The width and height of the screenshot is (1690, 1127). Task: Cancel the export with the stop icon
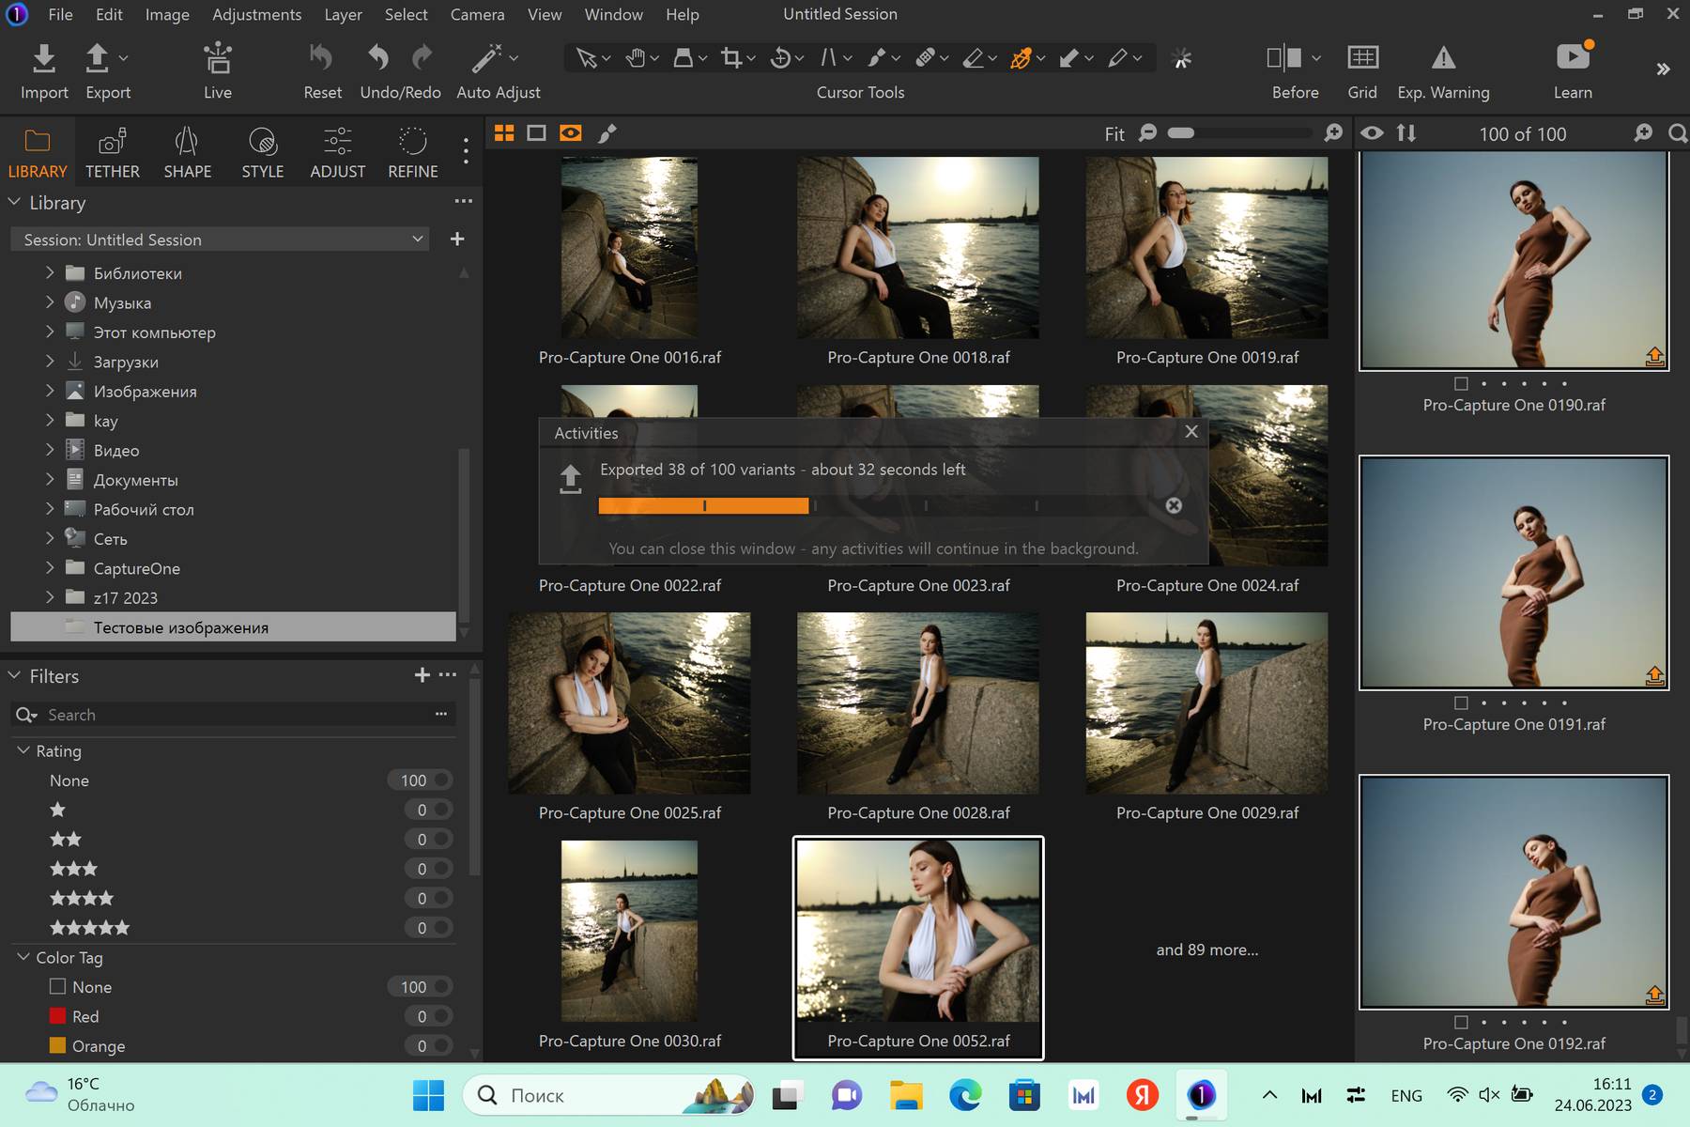1174,505
